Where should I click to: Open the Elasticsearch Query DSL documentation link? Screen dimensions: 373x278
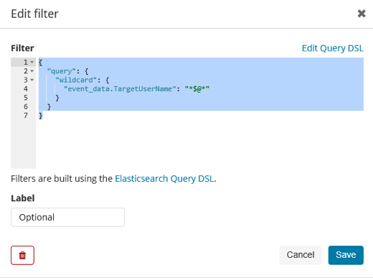[164, 179]
